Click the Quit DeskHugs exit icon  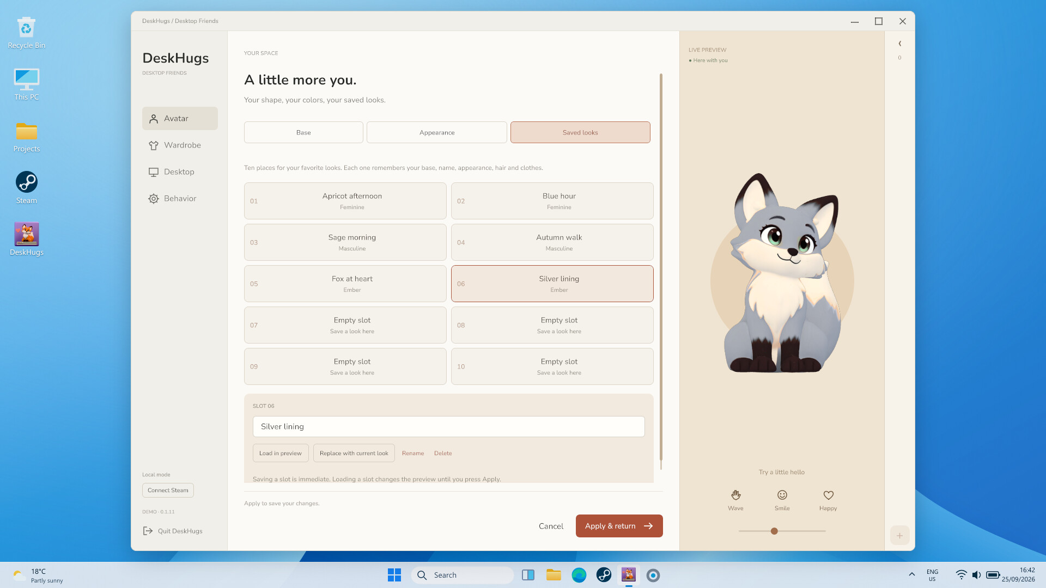tap(148, 531)
